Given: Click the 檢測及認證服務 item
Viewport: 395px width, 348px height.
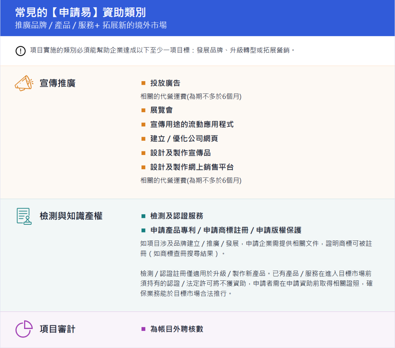Looking at the screenshot, I should pyautogui.click(x=177, y=216).
